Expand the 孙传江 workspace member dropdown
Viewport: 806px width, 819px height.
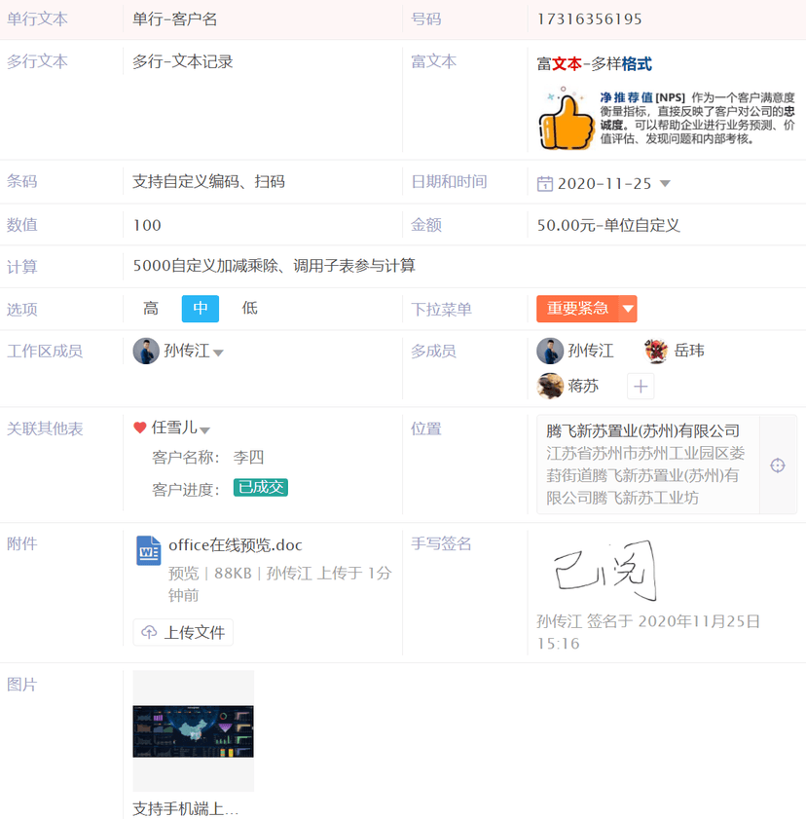pos(218,353)
